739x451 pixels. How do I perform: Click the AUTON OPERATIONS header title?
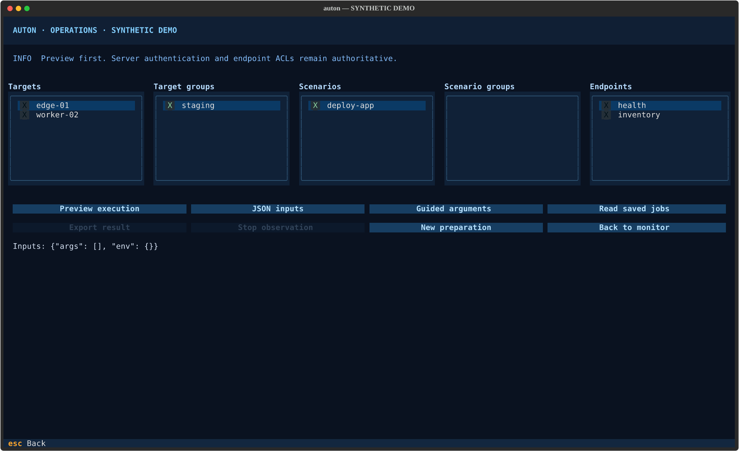click(x=95, y=30)
